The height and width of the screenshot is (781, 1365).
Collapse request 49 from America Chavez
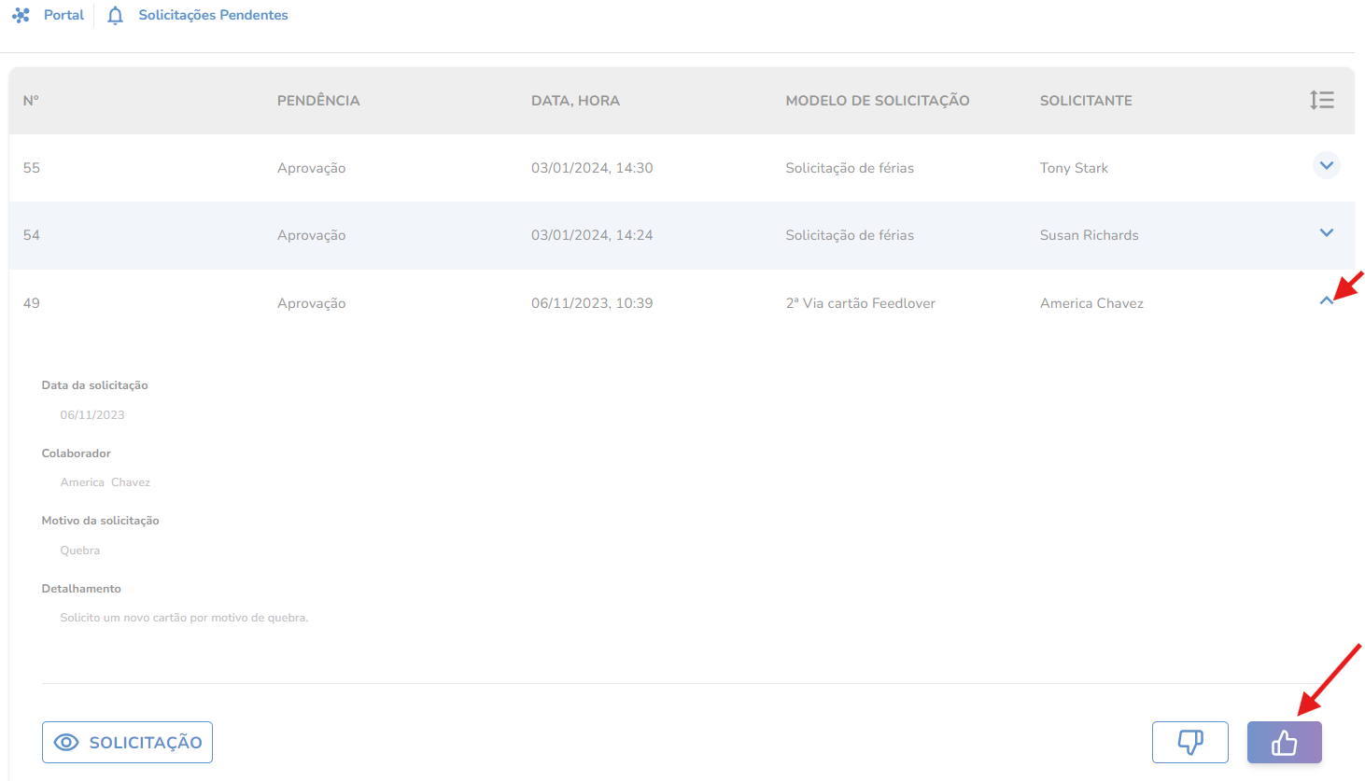click(1327, 300)
